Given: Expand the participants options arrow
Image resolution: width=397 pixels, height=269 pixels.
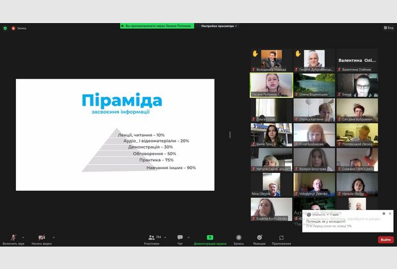Looking at the screenshot, I should pyautogui.click(x=166, y=237).
